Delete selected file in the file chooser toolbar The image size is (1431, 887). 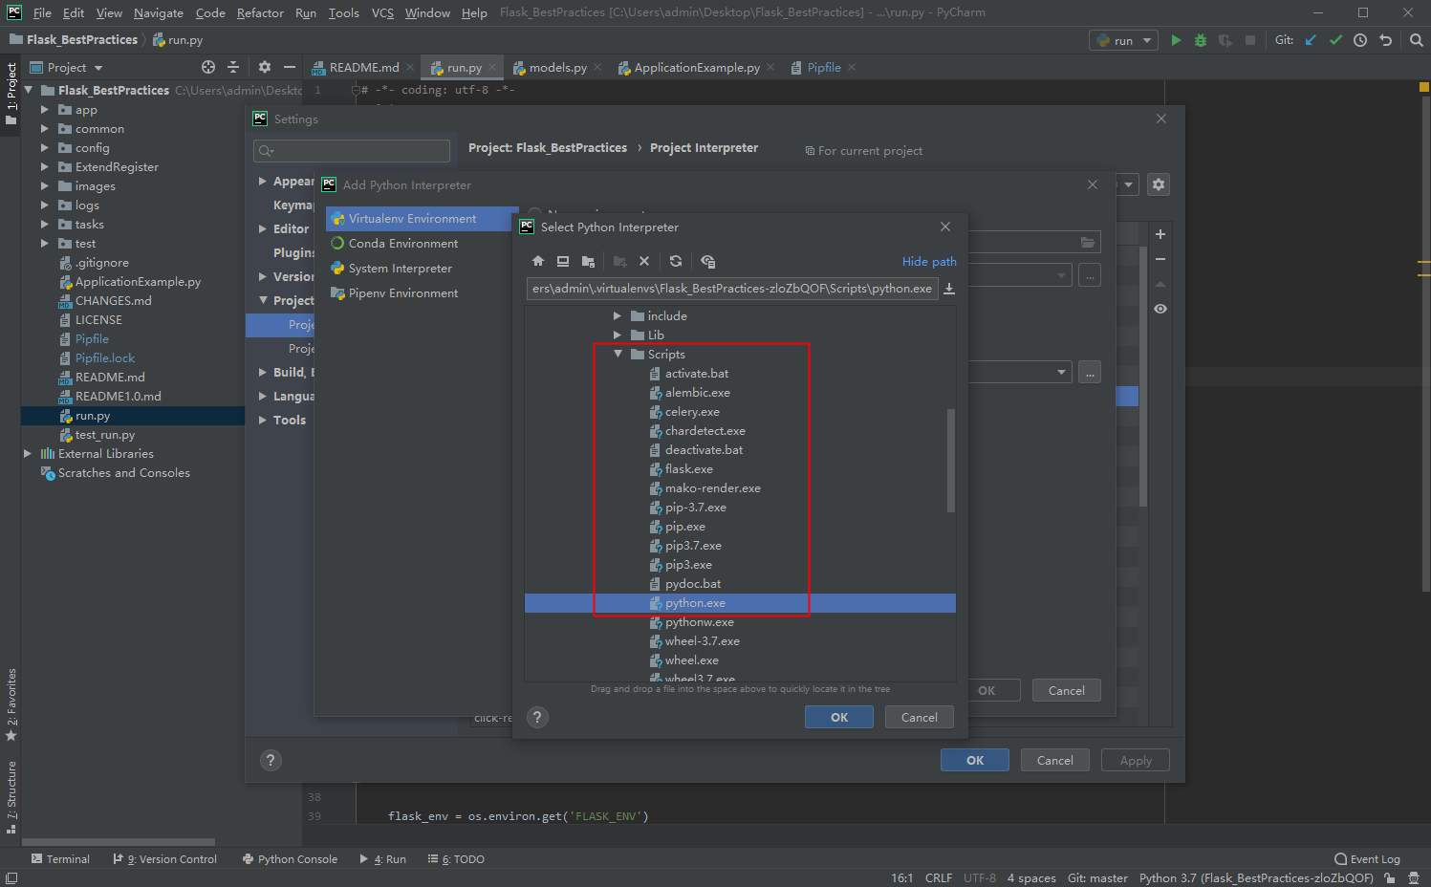[644, 261]
